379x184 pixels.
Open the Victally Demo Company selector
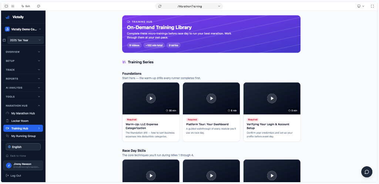23,29
